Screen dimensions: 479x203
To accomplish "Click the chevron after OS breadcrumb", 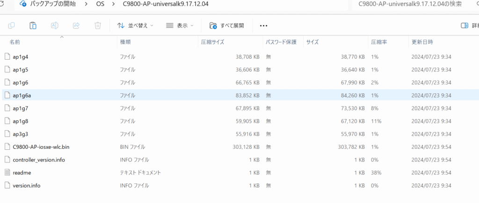I will [x=114, y=4].
